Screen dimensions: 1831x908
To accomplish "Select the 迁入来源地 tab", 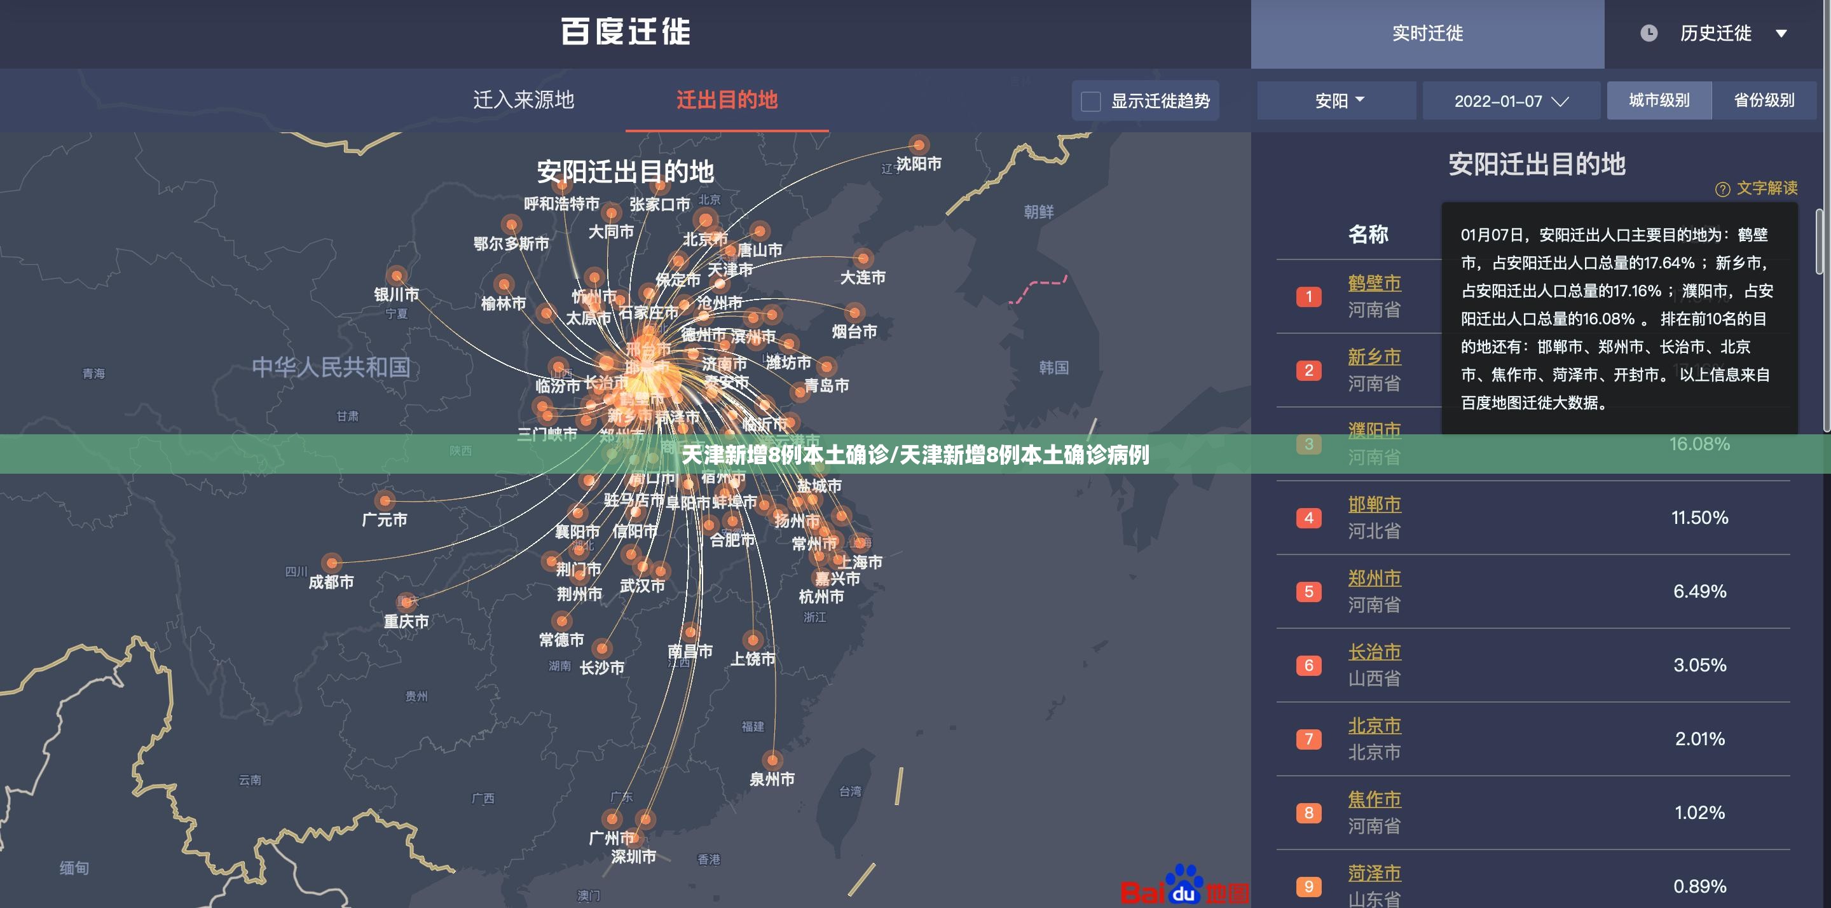I will pos(524,100).
